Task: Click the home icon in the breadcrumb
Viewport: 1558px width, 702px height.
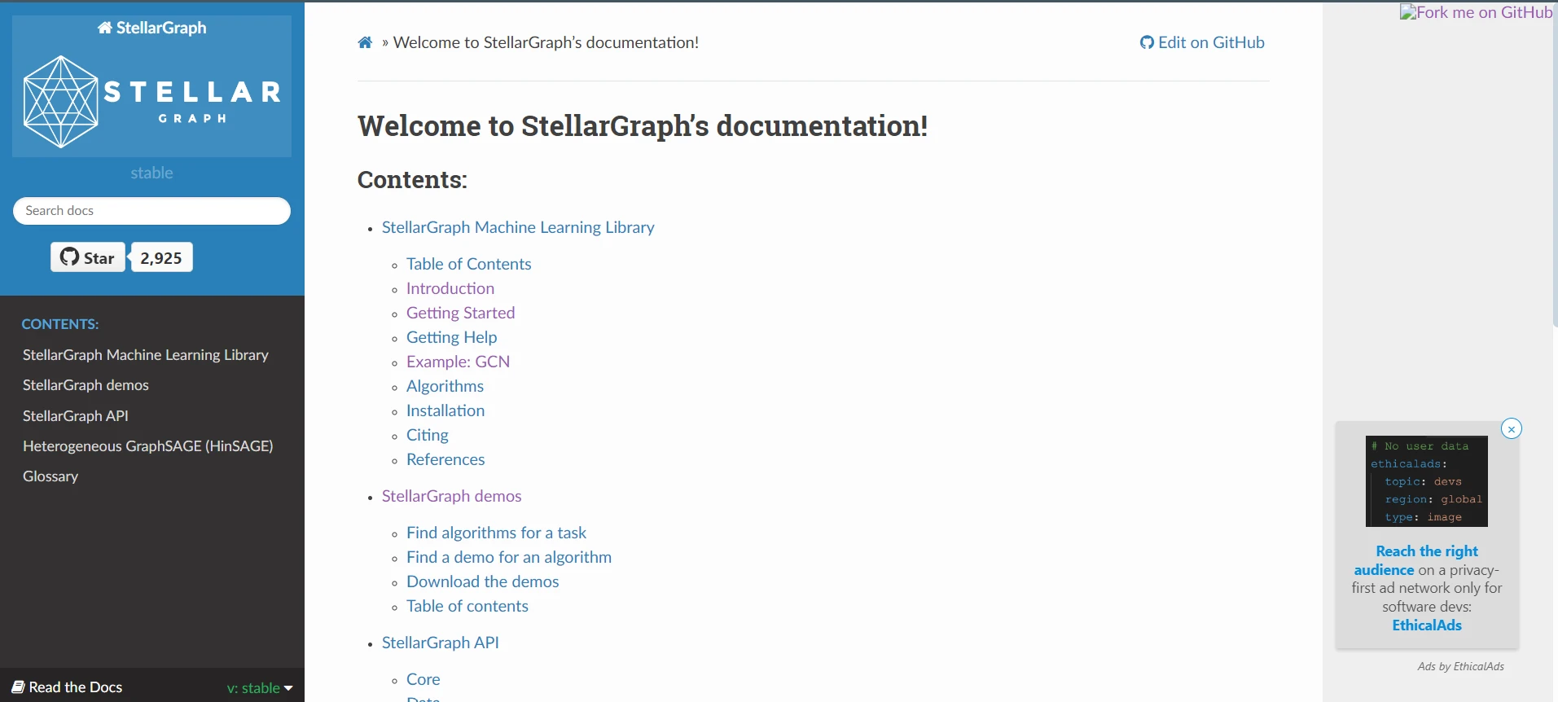Action: (365, 42)
